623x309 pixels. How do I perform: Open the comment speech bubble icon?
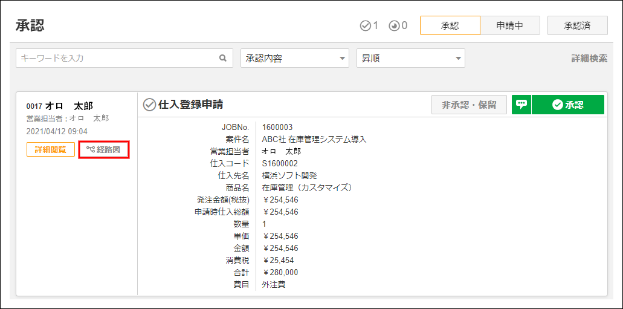pyautogui.click(x=521, y=105)
